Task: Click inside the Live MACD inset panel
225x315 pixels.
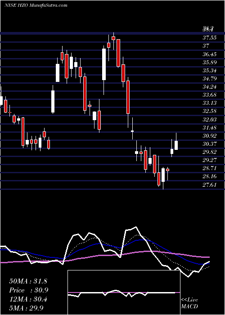Action: click(x=124, y=292)
